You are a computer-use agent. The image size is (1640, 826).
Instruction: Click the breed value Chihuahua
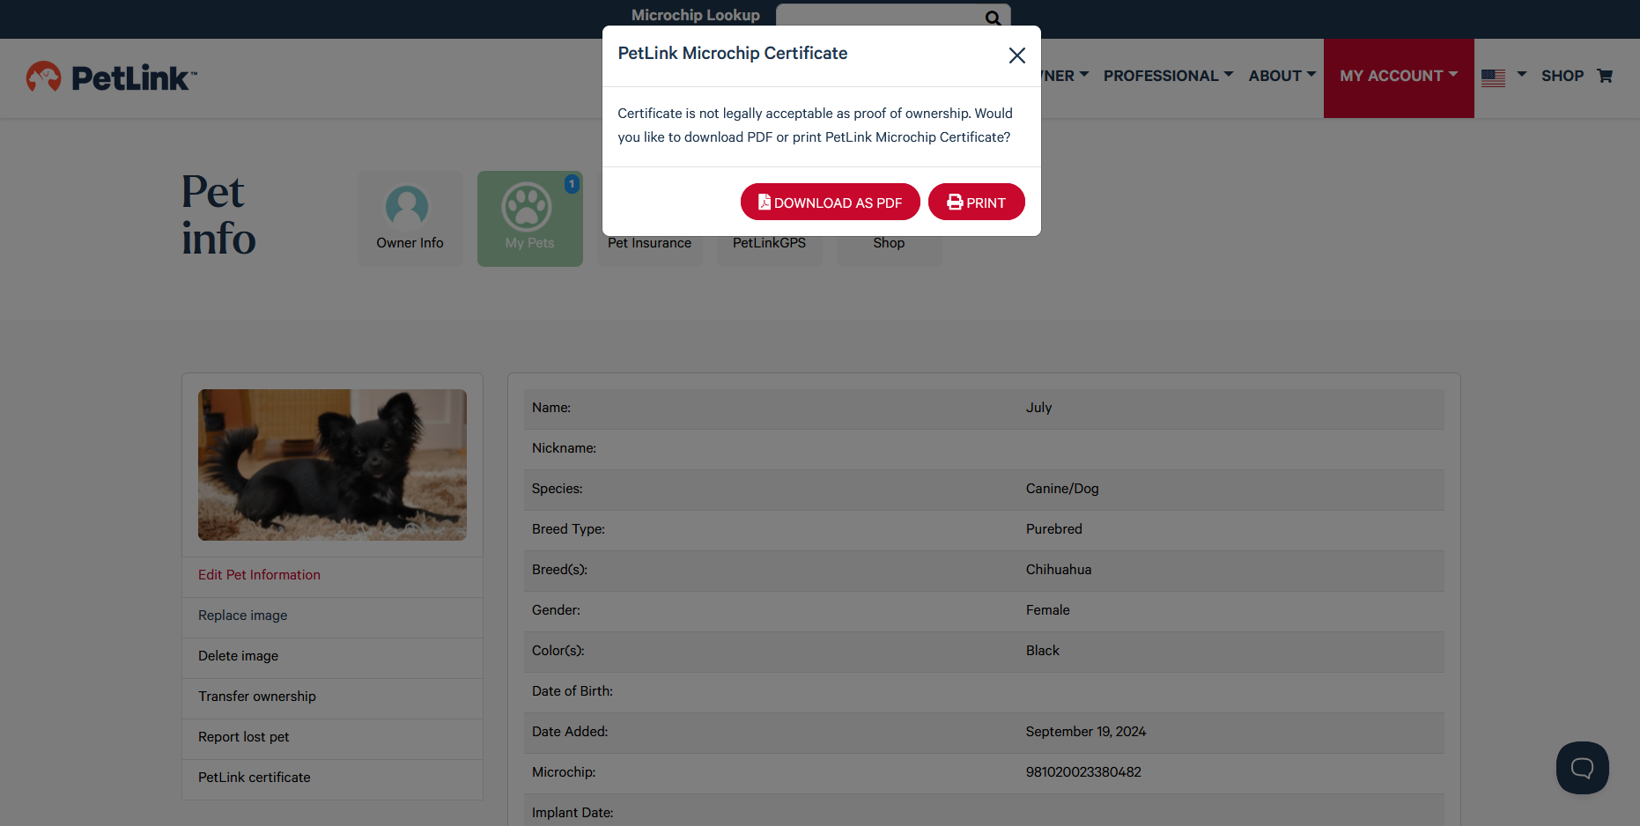pos(1059,570)
